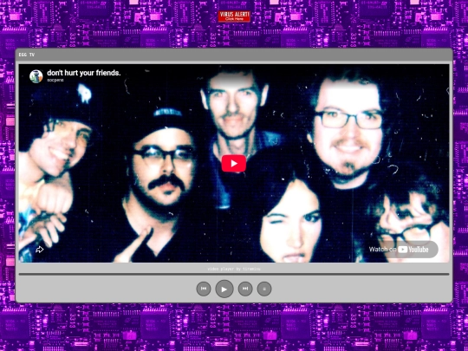Click the red YouTube play button overlay

[x=234, y=163]
